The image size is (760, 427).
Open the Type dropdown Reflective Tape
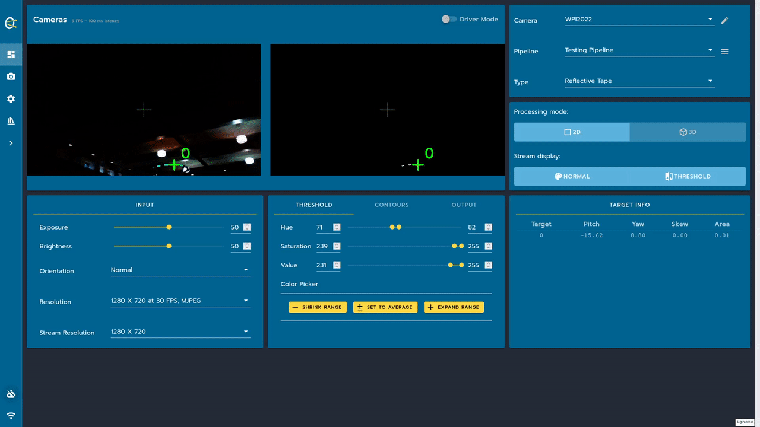pos(639,81)
